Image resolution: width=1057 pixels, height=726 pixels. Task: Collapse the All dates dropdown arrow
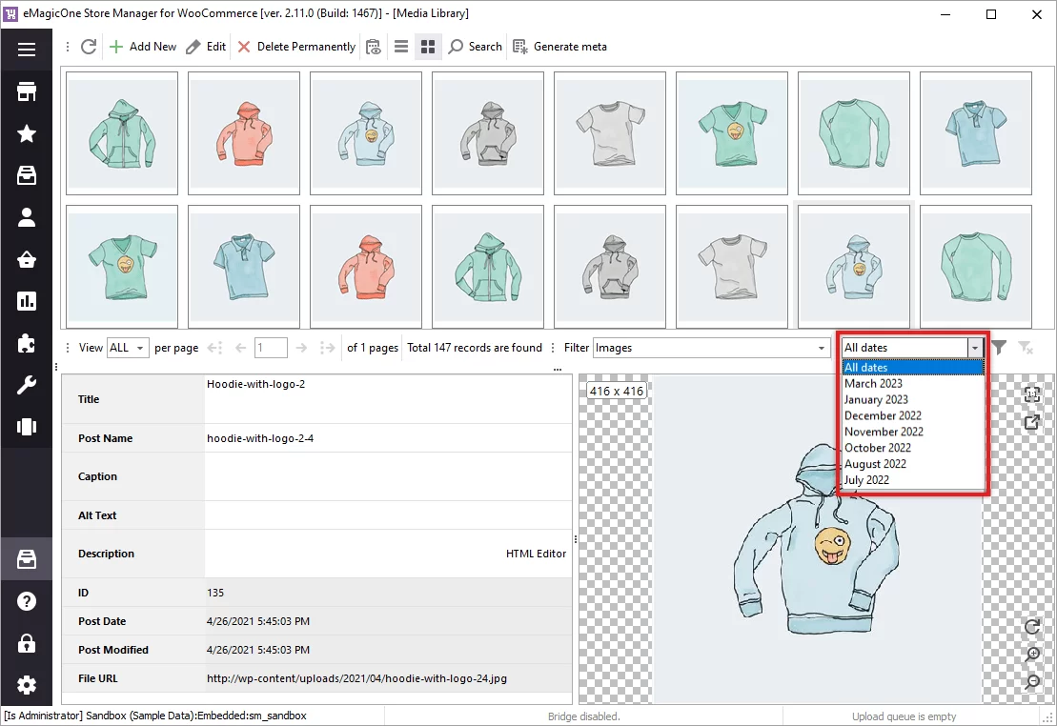pos(975,348)
